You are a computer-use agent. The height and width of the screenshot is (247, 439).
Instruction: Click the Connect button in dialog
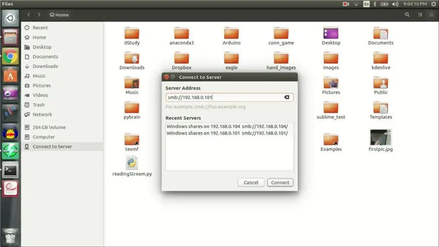(280, 183)
